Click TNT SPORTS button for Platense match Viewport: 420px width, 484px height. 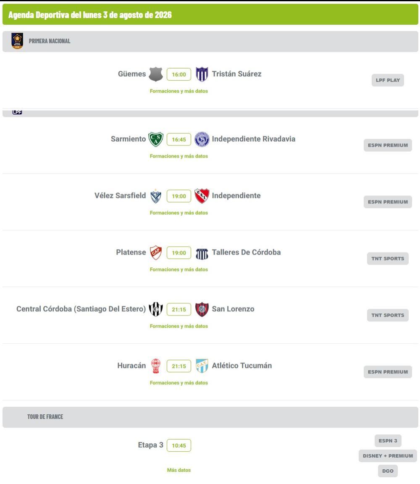pyautogui.click(x=388, y=259)
